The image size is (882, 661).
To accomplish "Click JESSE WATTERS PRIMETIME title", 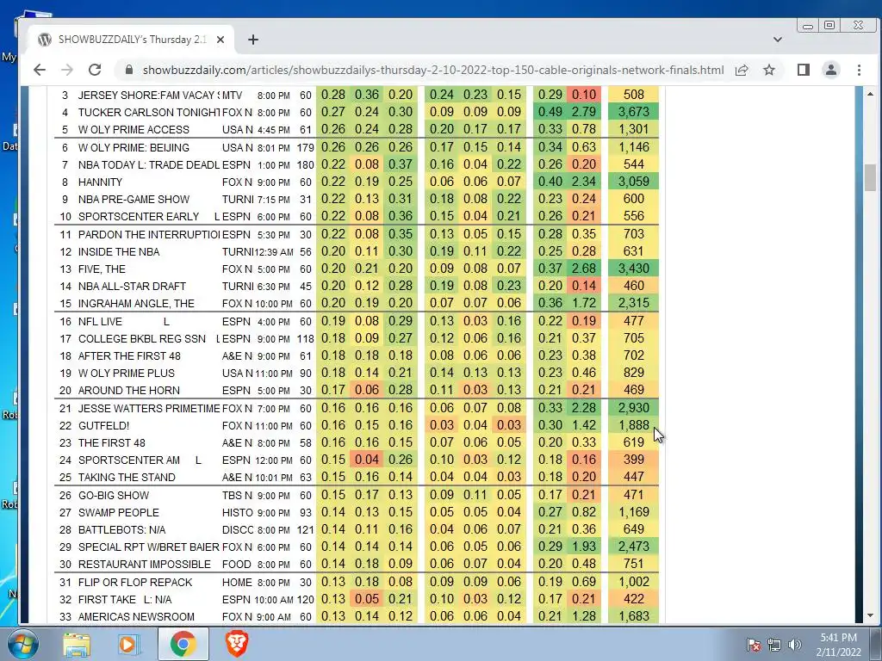I will (x=148, y=408).
